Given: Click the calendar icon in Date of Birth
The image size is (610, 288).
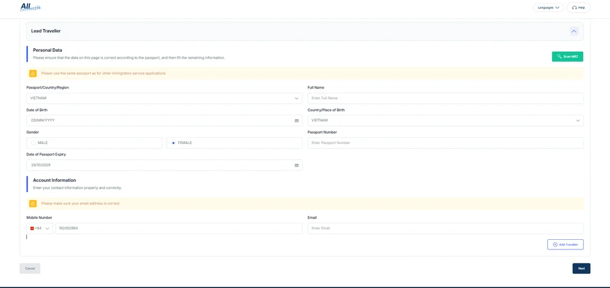Looking at the screenshot, I should 296,121.
